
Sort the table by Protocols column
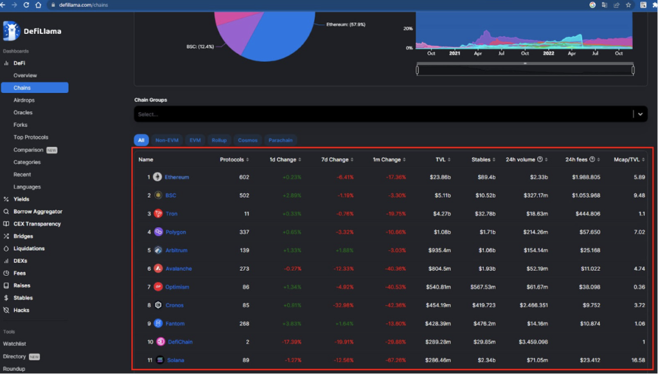click(x=234, y=160)
